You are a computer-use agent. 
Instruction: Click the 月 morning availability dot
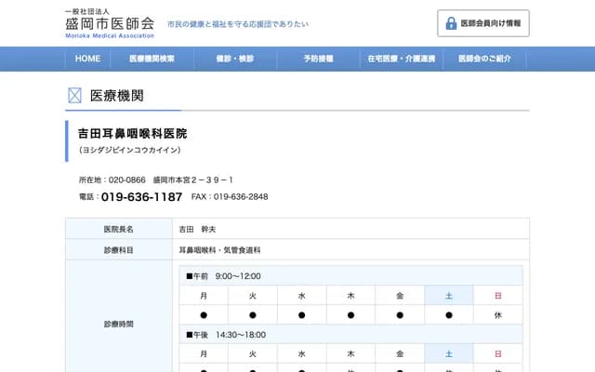(x=204, y=315)
